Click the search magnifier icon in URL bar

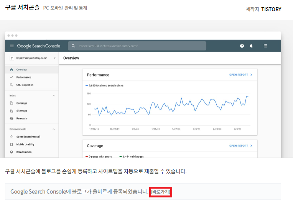coord(73,46)
